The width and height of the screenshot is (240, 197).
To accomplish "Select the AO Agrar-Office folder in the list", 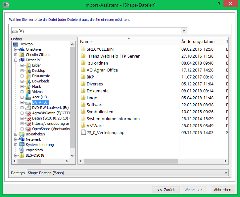I will pos(102,70).
